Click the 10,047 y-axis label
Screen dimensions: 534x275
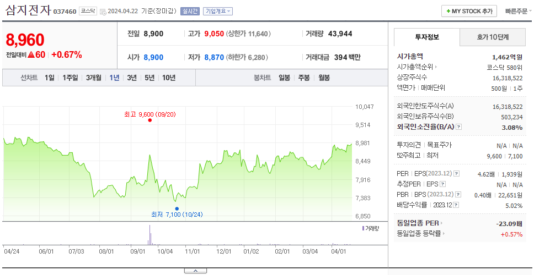pyautogui.click(x=365, y=107)
